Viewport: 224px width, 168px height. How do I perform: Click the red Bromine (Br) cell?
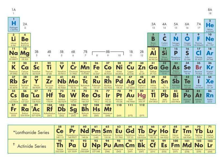(x=199, y=68)
